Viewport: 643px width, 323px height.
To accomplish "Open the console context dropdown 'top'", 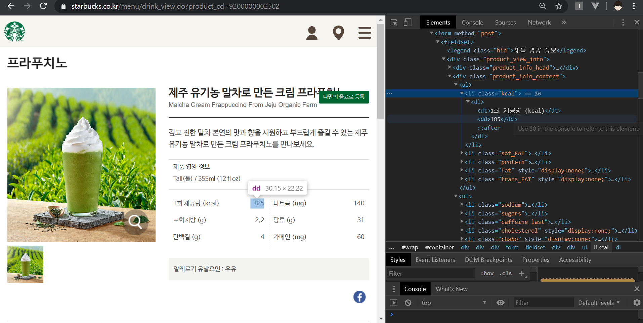I will pyautogui.click(x=454, y=303).
